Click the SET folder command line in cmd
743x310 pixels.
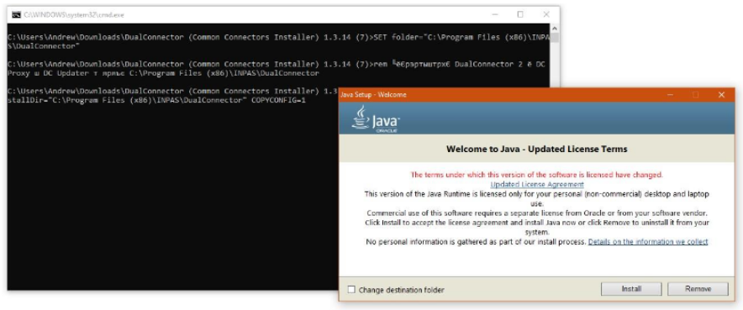[279, 41]
